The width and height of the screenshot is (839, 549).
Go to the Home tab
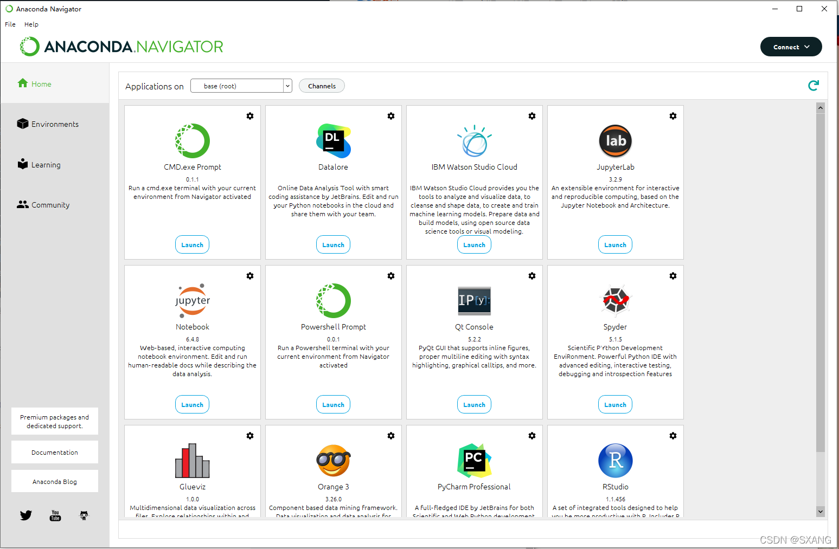[x=55, y=83]
